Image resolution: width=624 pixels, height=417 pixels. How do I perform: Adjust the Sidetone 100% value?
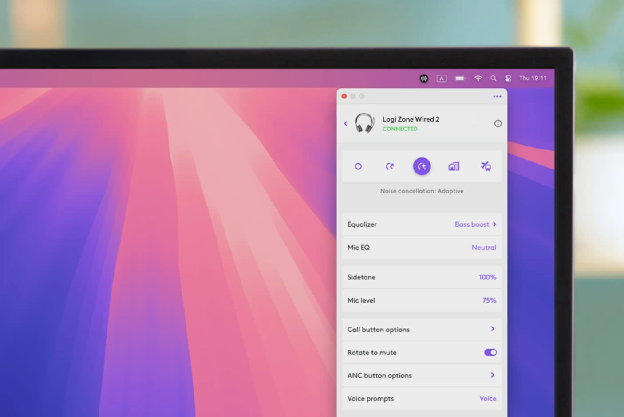(487, 277)
